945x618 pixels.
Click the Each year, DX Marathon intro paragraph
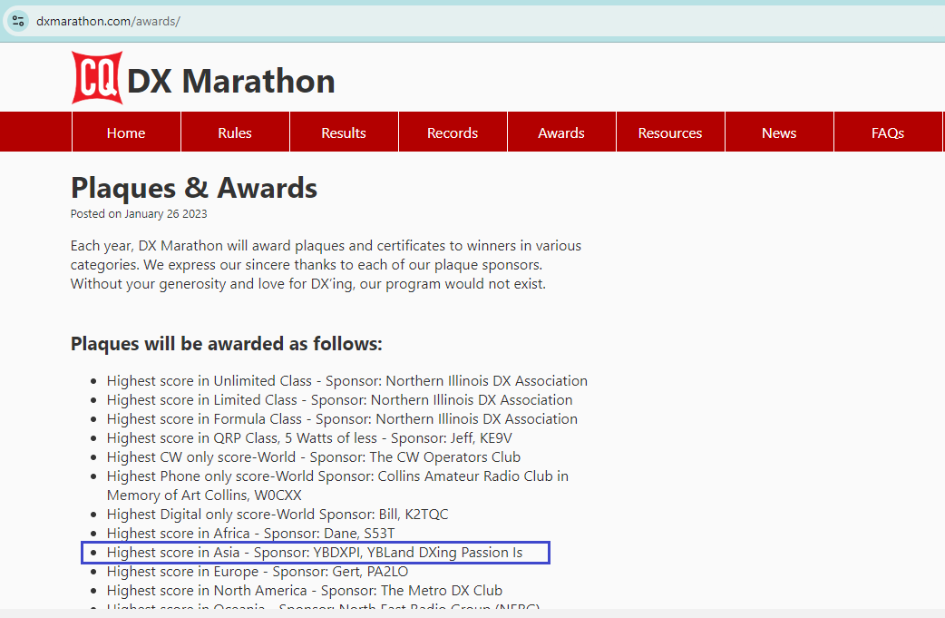coord(326,265)
